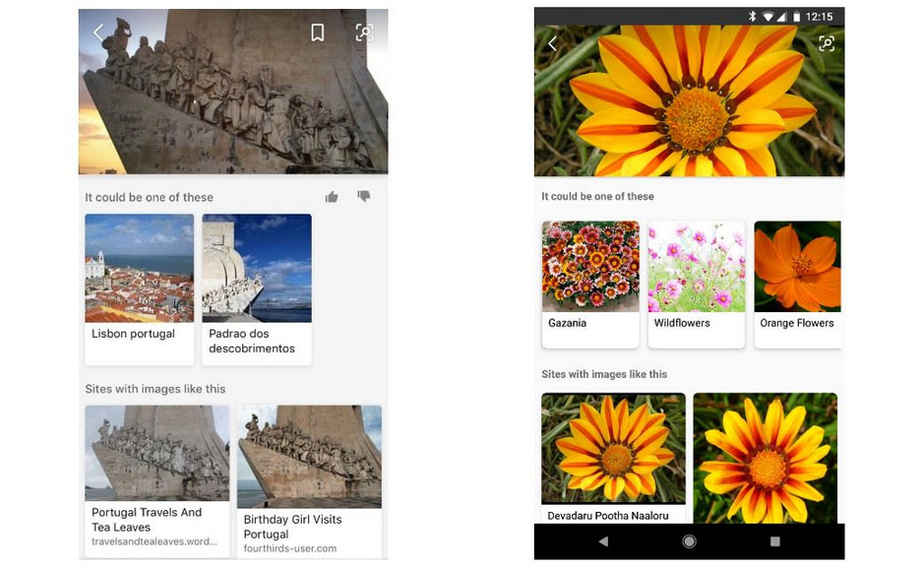
Task: Bookmark the monument image
Action: click(x=317, y=32)
